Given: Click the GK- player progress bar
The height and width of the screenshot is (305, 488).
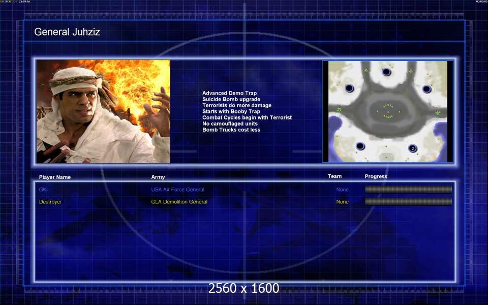Looking at the screenshot, I should pyautogui.click(x=408, y=190).
